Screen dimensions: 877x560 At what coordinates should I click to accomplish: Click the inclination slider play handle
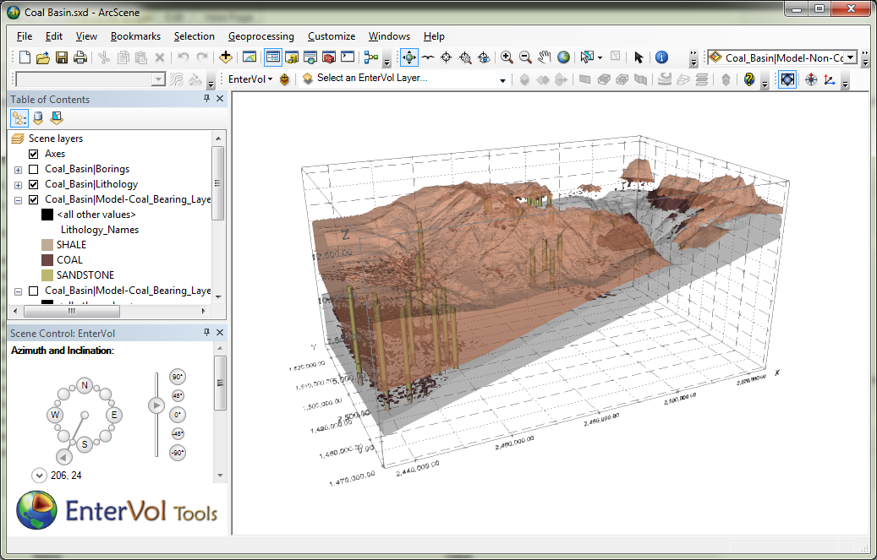pyautogui.click(x=156, y=405)
